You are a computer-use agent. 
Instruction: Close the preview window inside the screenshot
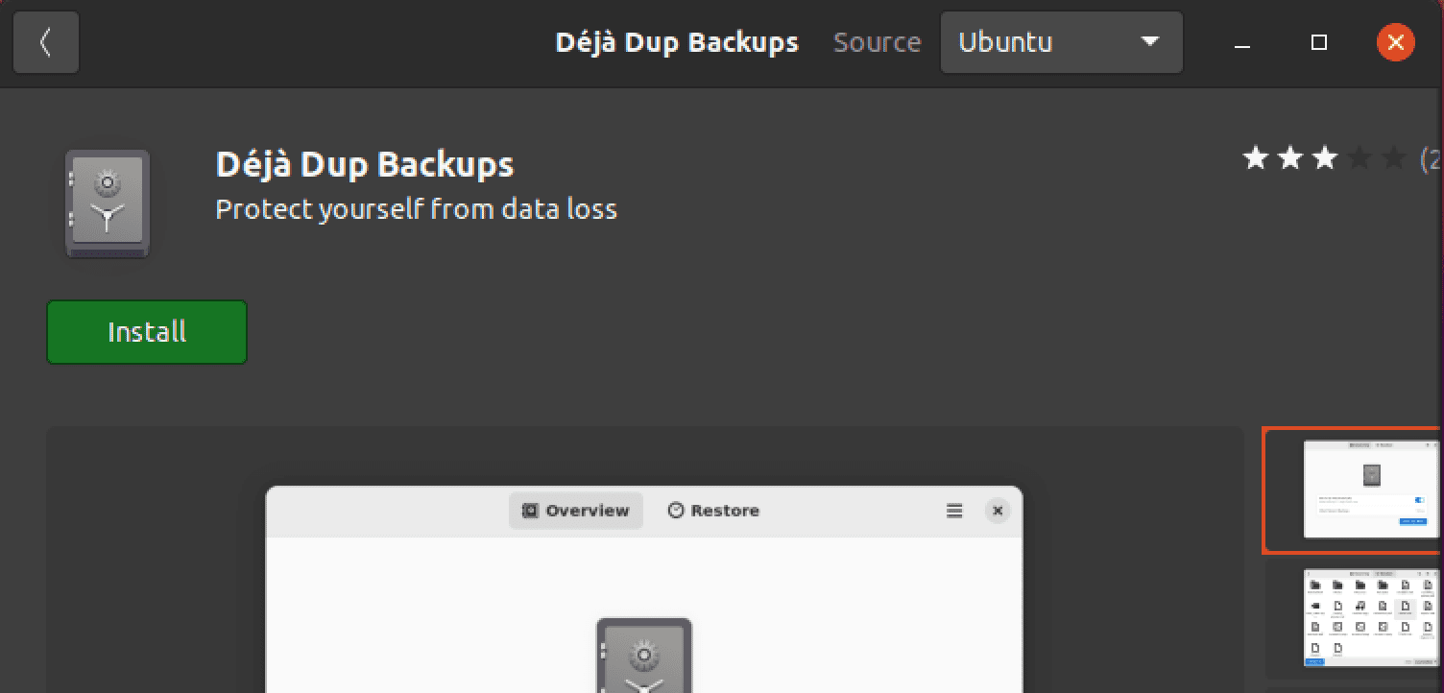[998, 511]
